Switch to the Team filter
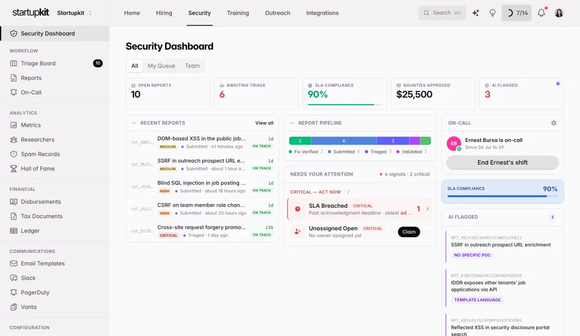580x336 pixels. click(192, 66)
